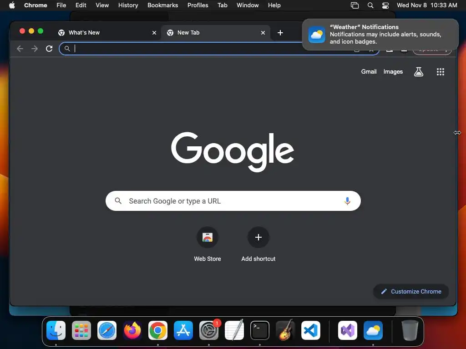Open Finder from the Dock
The width and height of the screenshot is (466, 349).
pyautogui.click(x=56, y=330)
